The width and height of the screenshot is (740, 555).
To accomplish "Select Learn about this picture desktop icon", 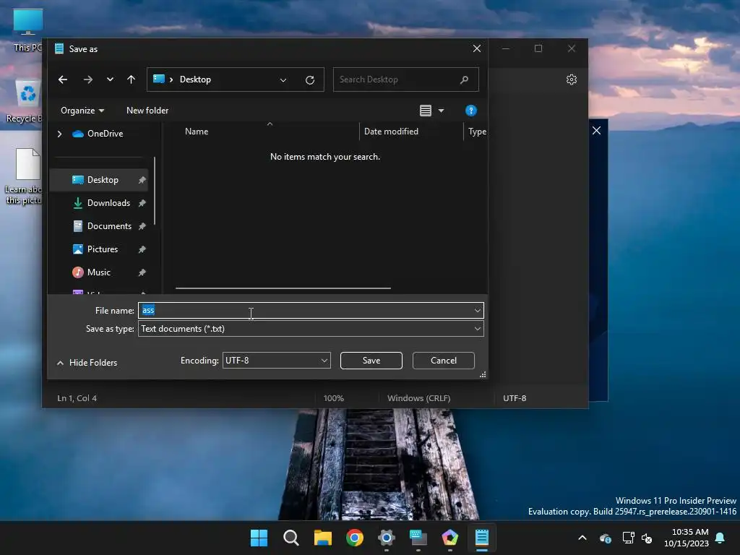I will point(24,176).
